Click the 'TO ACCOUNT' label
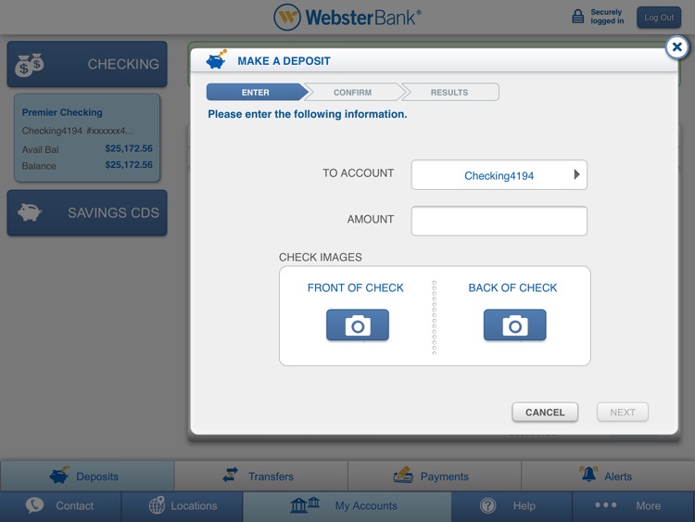695x522 pixels. [358, 173]
